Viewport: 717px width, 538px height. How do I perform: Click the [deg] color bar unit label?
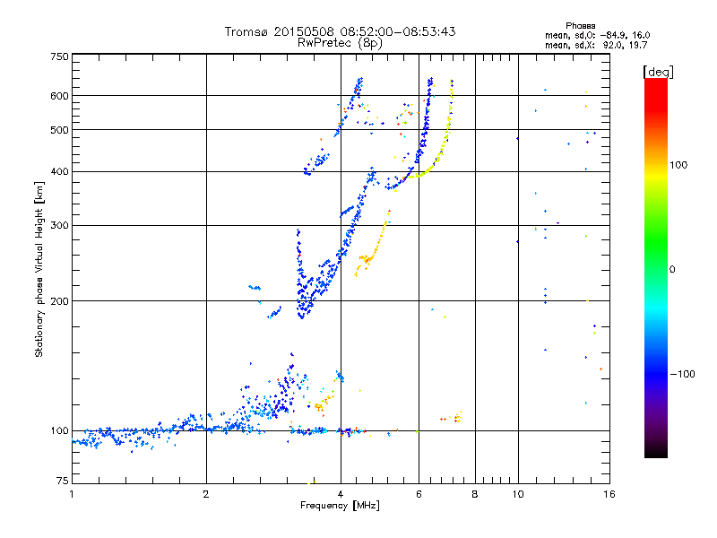click(659, 72)
